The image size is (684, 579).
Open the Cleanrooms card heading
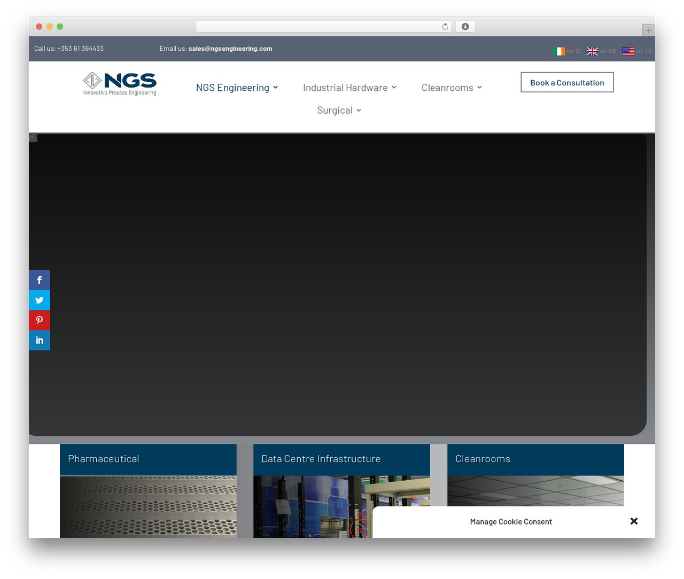(483, 459)
